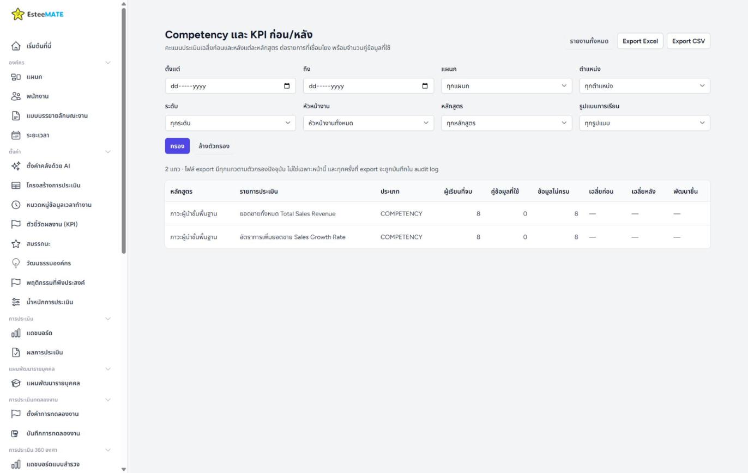Click the EsteeMATE star logo

point(18,14)
